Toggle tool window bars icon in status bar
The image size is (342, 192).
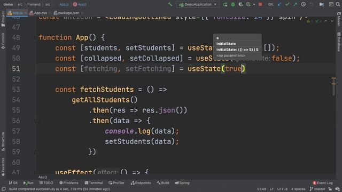(x=4, y=189)
